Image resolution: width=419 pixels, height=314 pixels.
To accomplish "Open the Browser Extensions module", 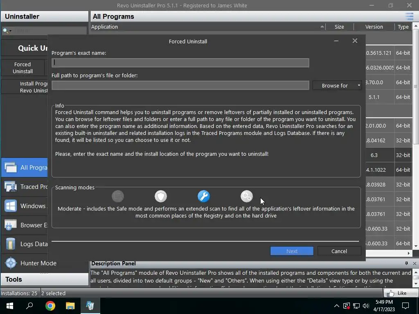I will (x=25, y=225).
